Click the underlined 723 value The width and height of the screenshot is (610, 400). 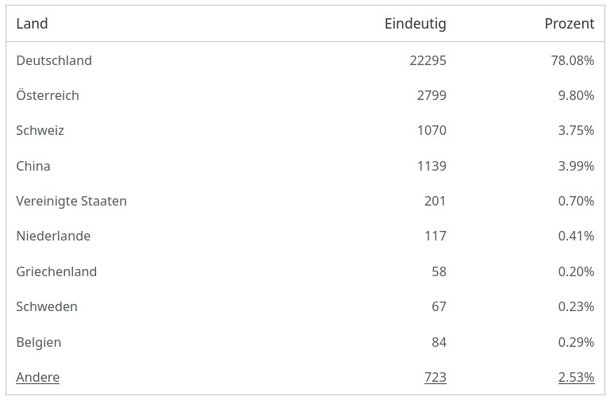point(435,377)
